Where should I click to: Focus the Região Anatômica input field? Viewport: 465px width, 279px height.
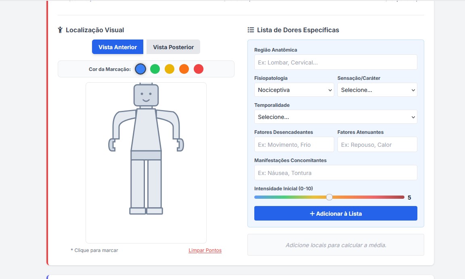(x=335, y=62)
